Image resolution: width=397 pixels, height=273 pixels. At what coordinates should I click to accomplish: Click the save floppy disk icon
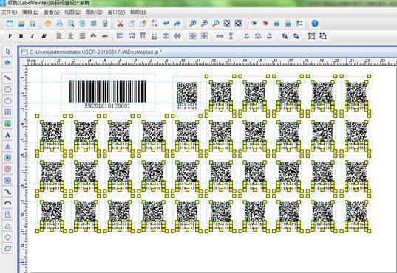click(x=33, y=24)
